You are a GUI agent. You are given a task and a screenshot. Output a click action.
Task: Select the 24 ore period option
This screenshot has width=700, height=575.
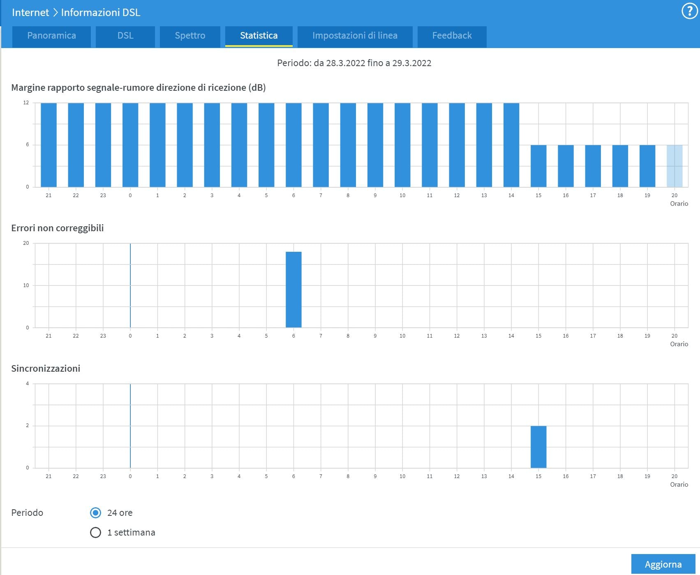pyautogui.click(x=95, y=513)
